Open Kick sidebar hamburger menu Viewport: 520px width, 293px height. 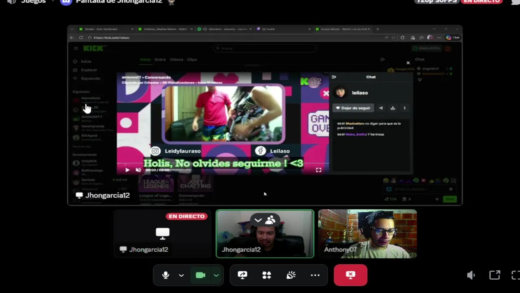[76, 48]
